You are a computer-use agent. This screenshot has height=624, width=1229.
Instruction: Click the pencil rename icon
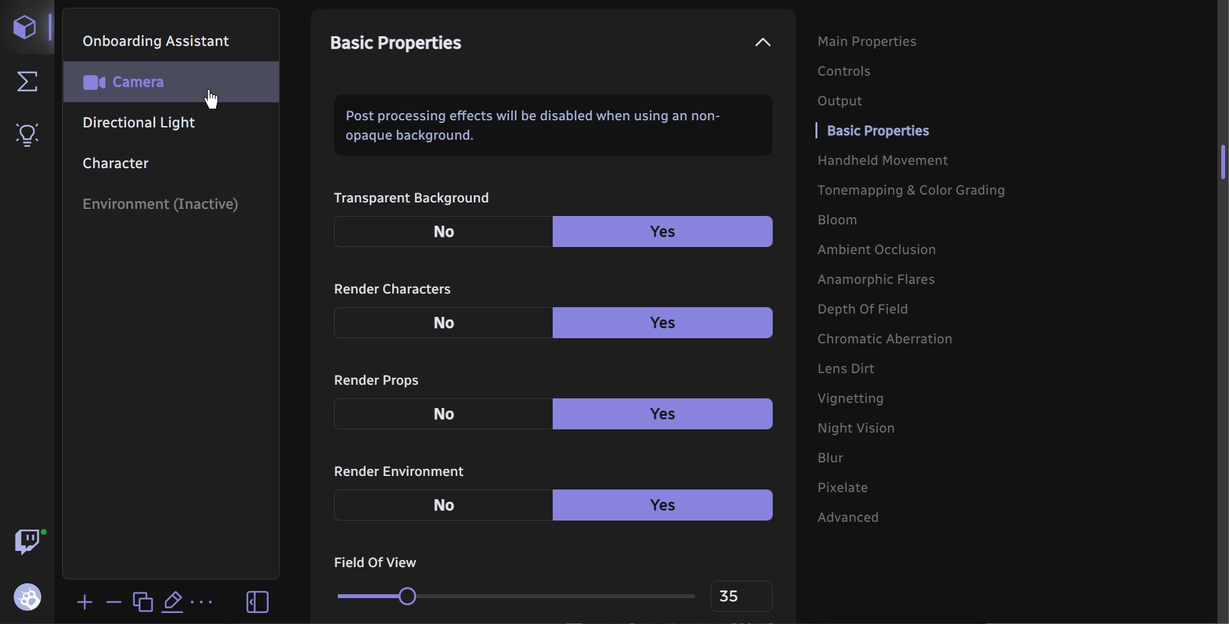173,603
